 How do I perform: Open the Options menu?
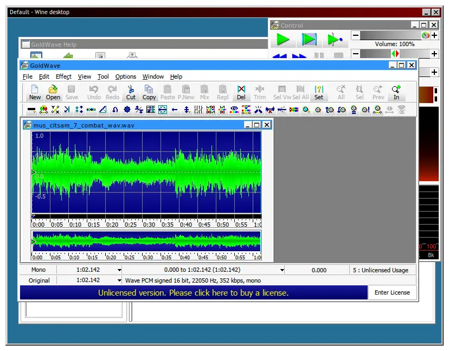(x=126, y=76)
